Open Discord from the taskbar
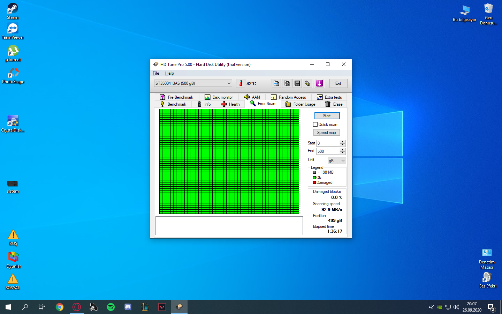Image resolution: width=502 pixels, height=314 pixels. point(128,307)
